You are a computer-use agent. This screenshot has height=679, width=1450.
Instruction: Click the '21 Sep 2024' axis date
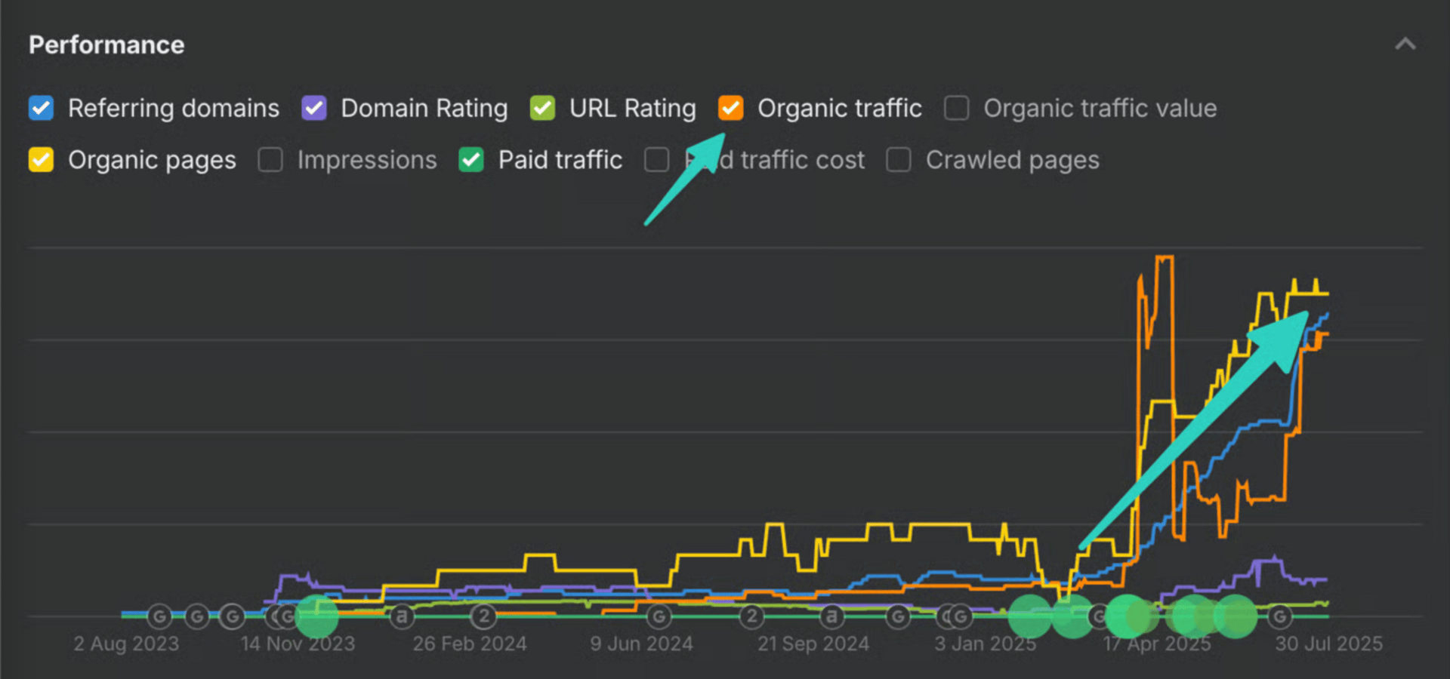tap(813, 644)
